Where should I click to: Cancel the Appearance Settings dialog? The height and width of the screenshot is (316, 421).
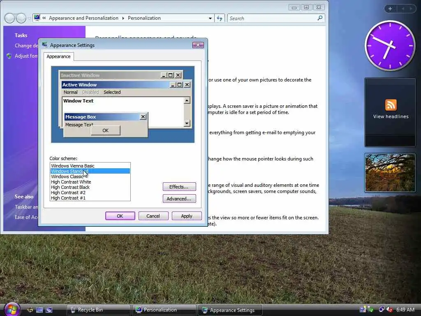click(x=153, y=216)
